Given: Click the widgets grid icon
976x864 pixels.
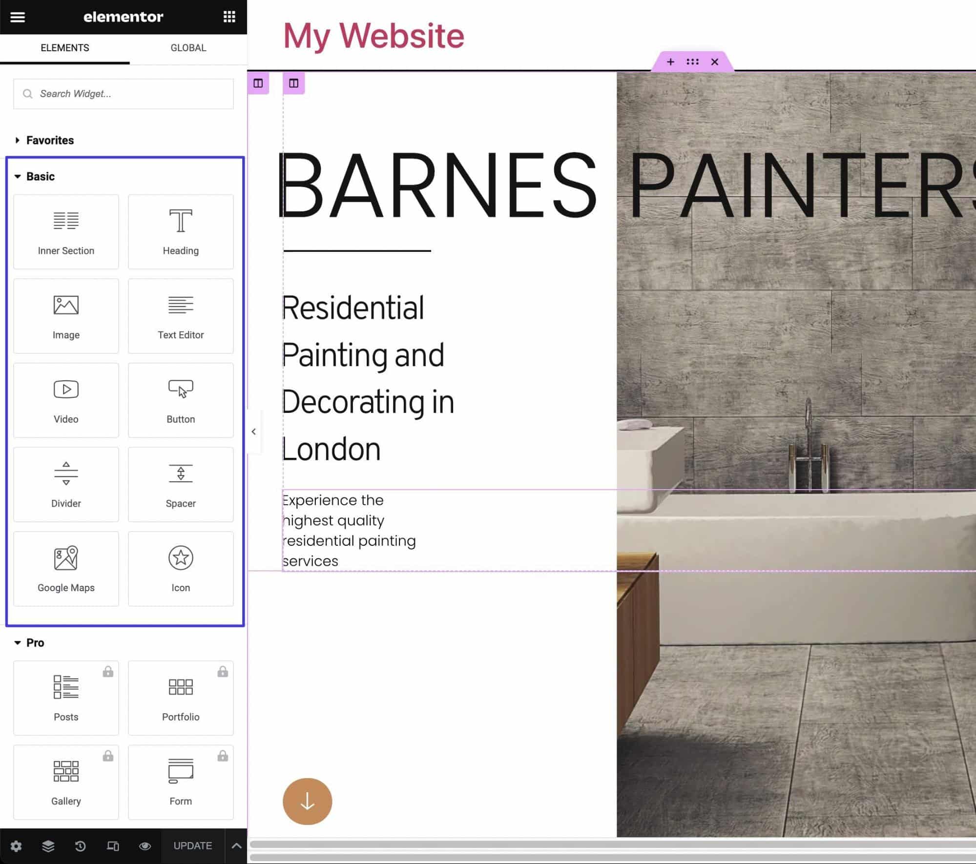Looking at the screenshot, I should [229, 17].
